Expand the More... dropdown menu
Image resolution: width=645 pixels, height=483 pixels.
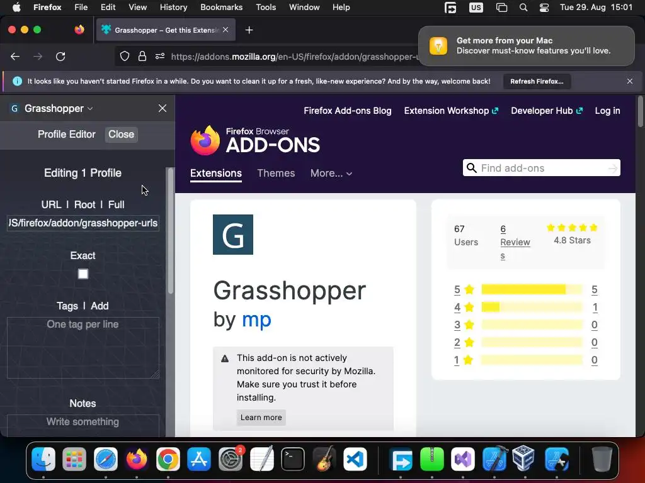(x=331, y=174)
